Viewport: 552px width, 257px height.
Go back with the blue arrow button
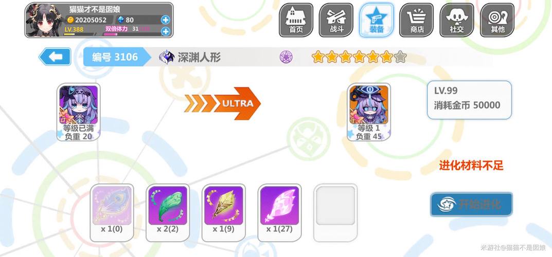(55, 57)
